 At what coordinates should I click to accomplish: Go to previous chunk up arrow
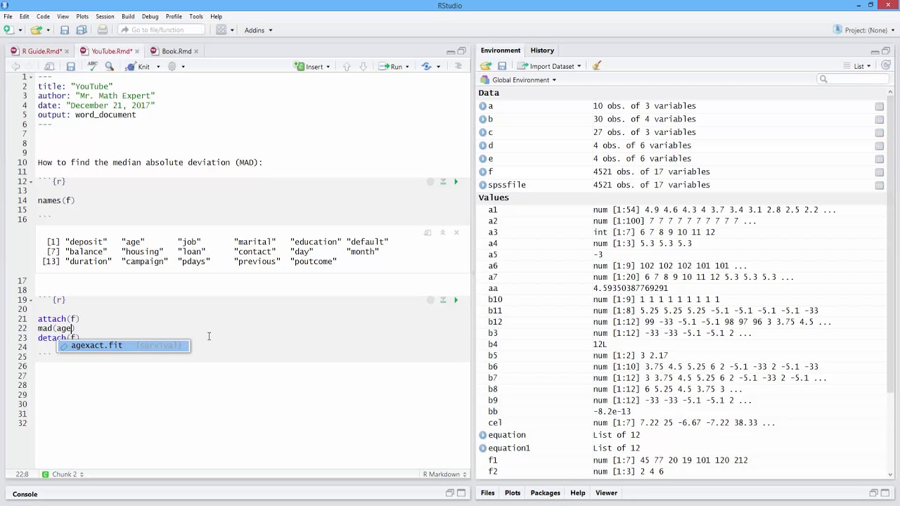347,66
